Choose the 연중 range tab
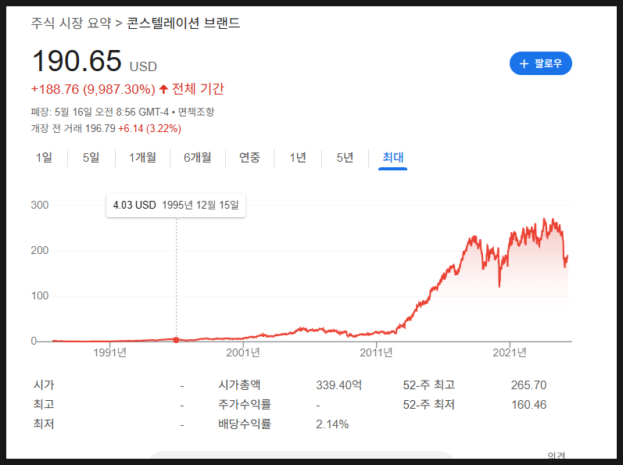This screenshot has width=623, height=465. (249, 158)
